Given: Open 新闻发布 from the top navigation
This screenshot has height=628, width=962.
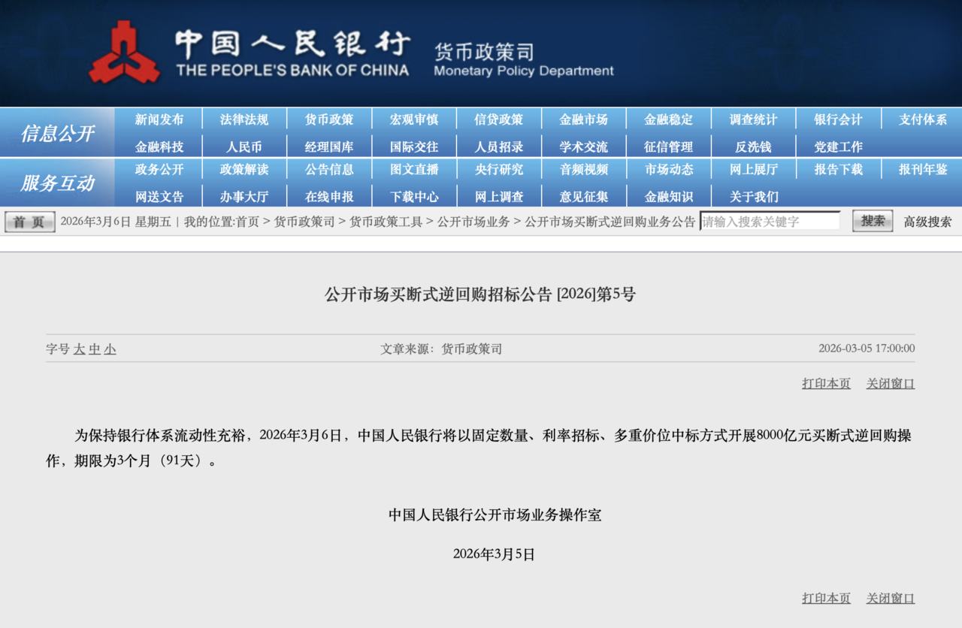Looking at the screenshot, I should [x=158, y=119].
